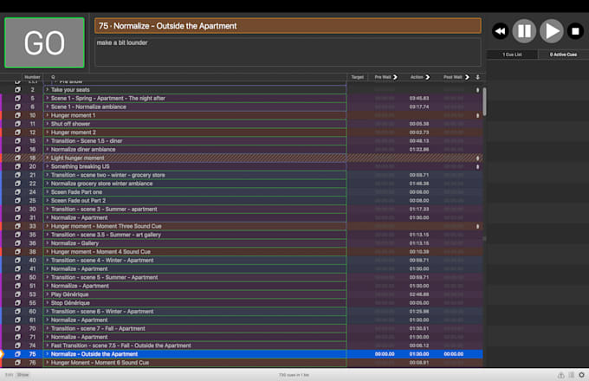This screenshot has height=381, width=589.
Task: Toggle continue mode on Light hunger moment row
Action: 477,158
